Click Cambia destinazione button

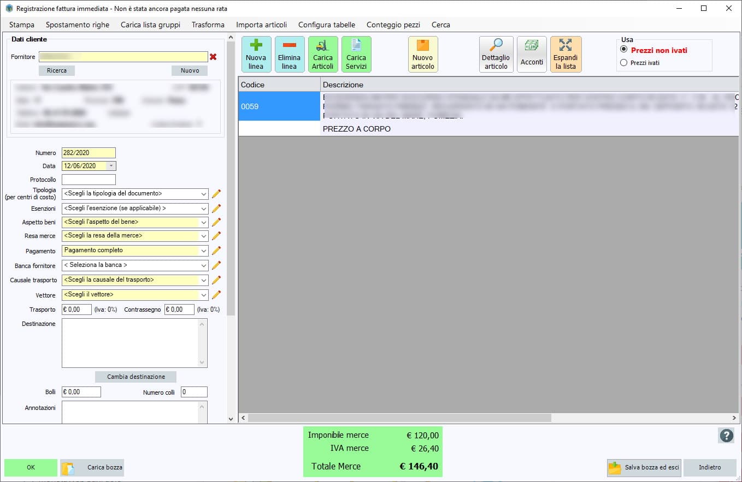pyautogui.click(x=136, y=377)
